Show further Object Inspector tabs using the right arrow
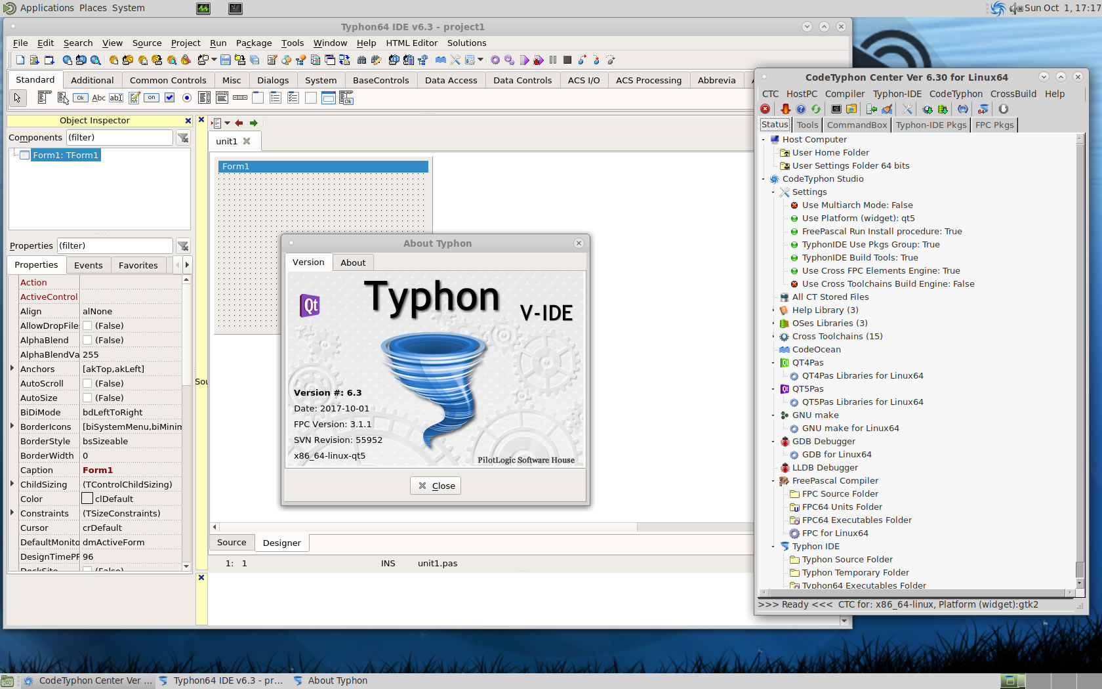This screenshot has width=1102, height=689. 187,265
